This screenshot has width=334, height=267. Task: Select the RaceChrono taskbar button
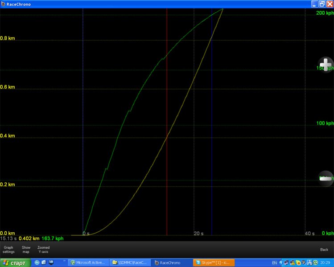pos(171,263)
